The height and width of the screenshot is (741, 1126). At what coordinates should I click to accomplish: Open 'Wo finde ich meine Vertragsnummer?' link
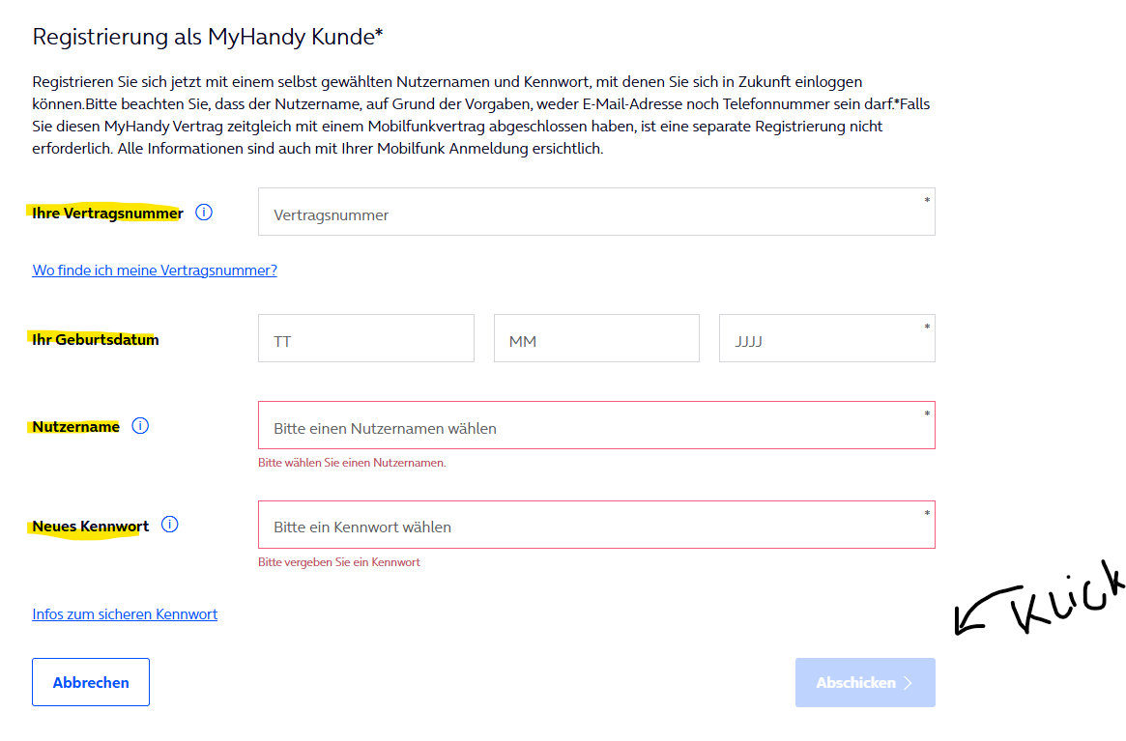click(x=155, y=270)
